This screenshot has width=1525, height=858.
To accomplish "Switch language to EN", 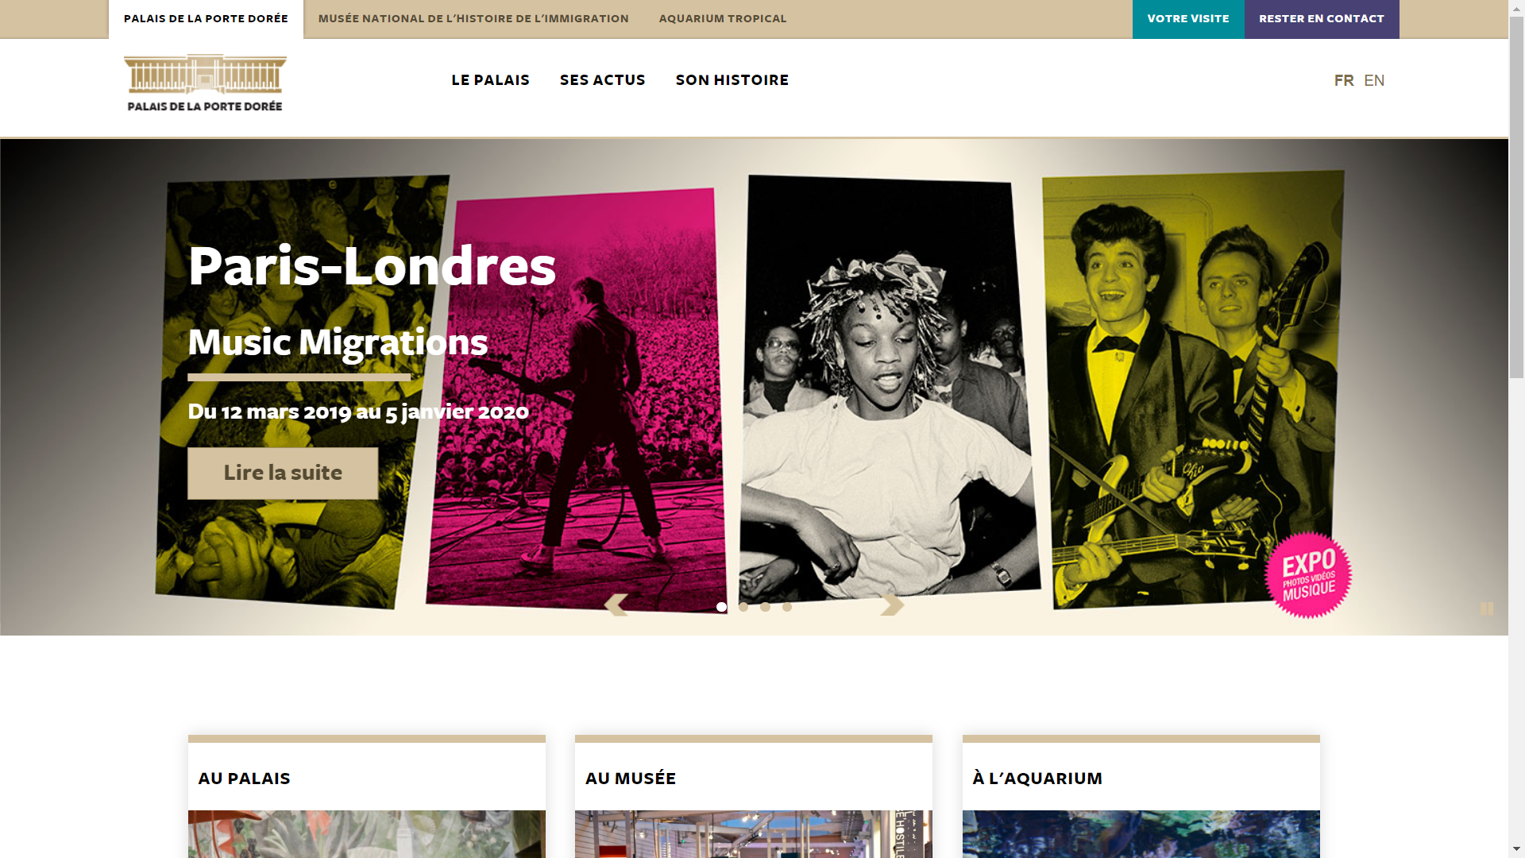I will (x=1374, y=80).
